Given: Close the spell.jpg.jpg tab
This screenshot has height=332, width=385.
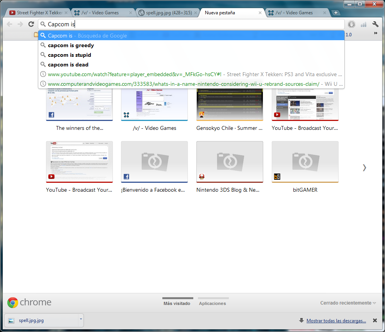Looking at the screenshot, I should tap(196, 13).
